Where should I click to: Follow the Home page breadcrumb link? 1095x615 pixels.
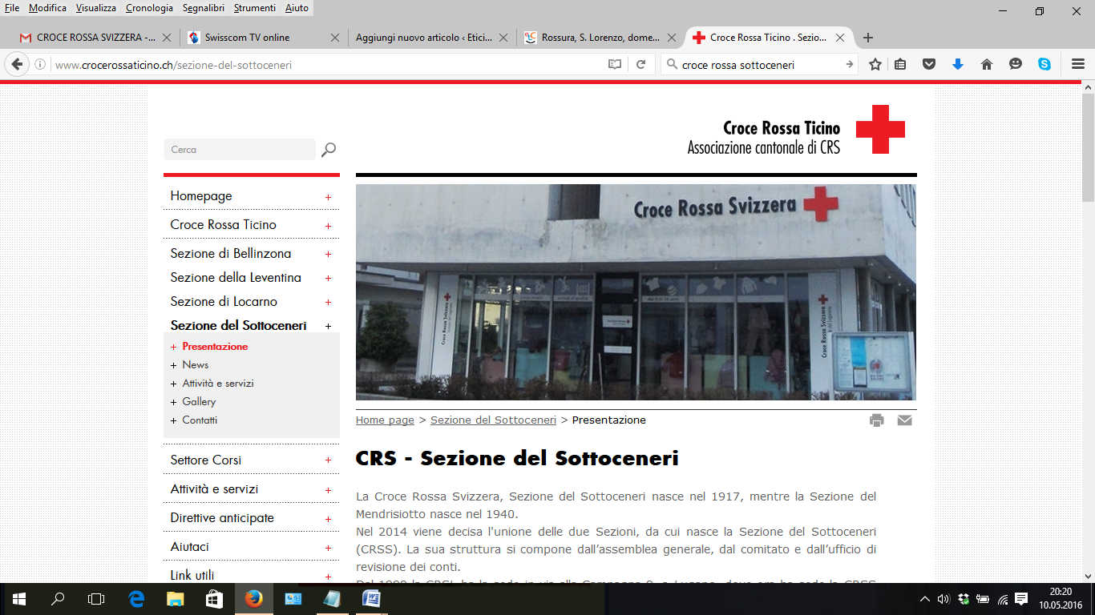[x=385, y=420]
